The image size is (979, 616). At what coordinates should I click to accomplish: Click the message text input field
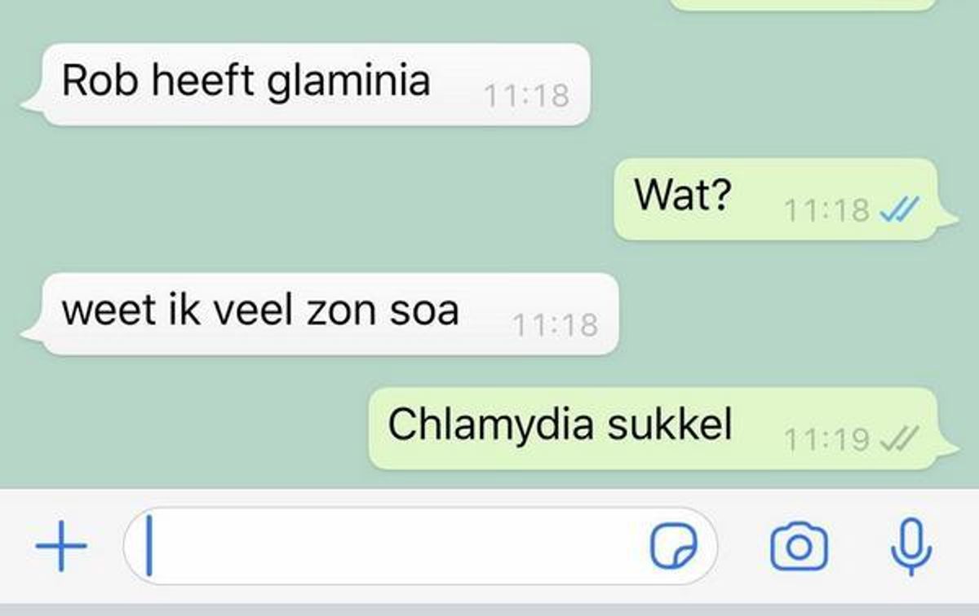tap(420, 546)
